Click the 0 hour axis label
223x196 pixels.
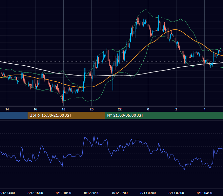(x=148, y=109)
